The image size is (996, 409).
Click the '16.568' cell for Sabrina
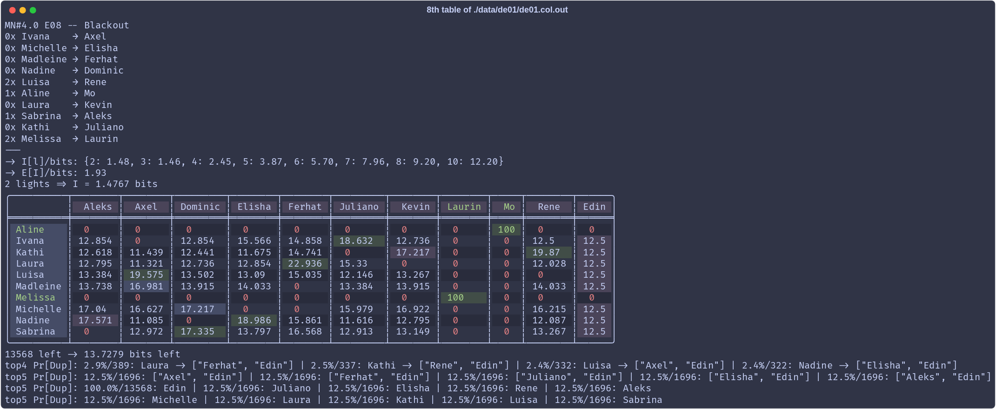point(305,331)
